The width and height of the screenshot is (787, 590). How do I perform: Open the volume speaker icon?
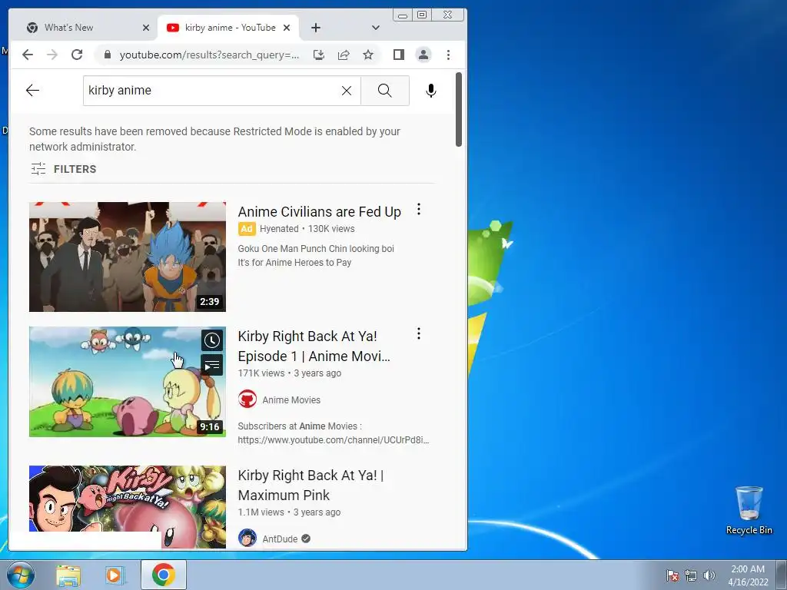point(709,575)
